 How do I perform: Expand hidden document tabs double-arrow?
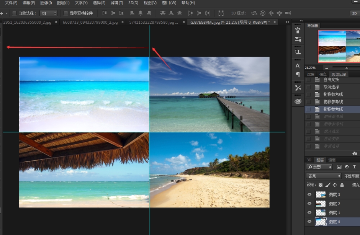[287, 22]
